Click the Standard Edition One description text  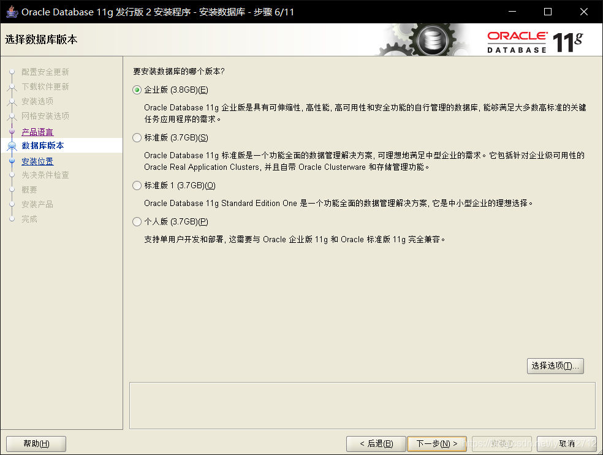coord(338,203)
